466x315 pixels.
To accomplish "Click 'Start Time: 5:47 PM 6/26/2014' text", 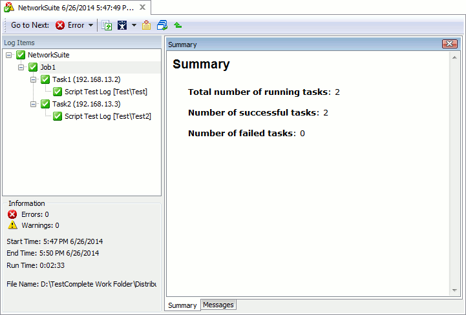I will pyautogui.click(x=55, y=241).
